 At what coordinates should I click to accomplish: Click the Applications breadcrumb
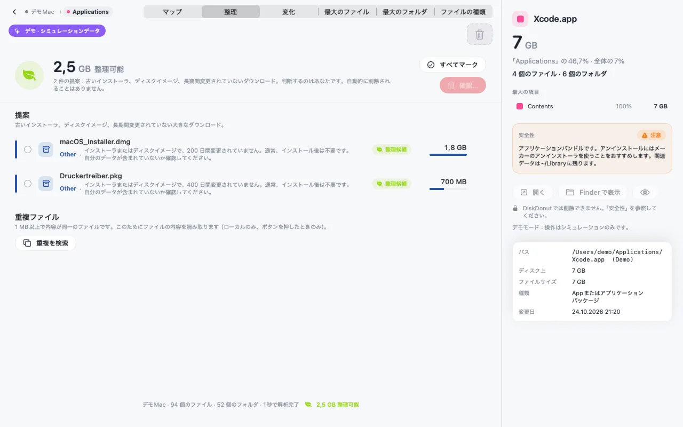point(88,12)
